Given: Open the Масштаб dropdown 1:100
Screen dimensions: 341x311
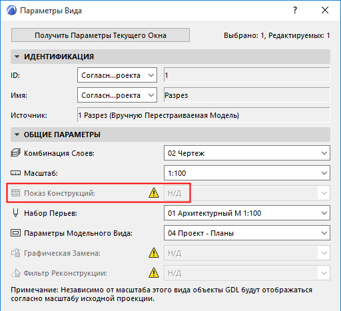Looking at the screenshot, I should tap(247, 173).
